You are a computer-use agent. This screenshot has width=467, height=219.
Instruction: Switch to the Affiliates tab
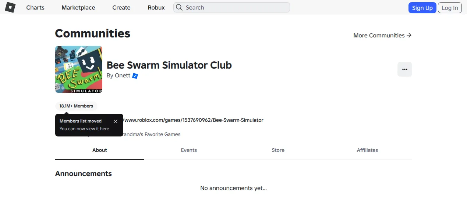pyautogui.click(x=367, y=150)
